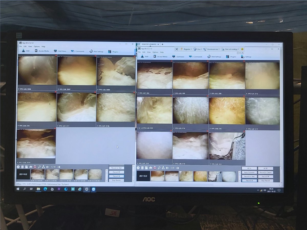The width and height of the screenshot is (307, 230).
Task: Click Record on Alert in the local iSpy window
Action: point(116,168)
